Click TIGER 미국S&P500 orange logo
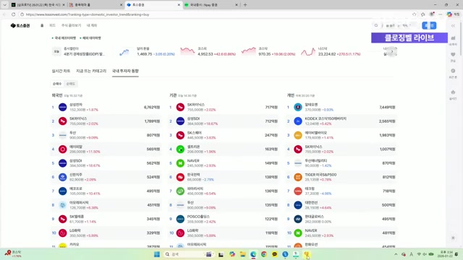Viewport: 463px width, 260px height. pyautogui.click(x=298, y=177)
